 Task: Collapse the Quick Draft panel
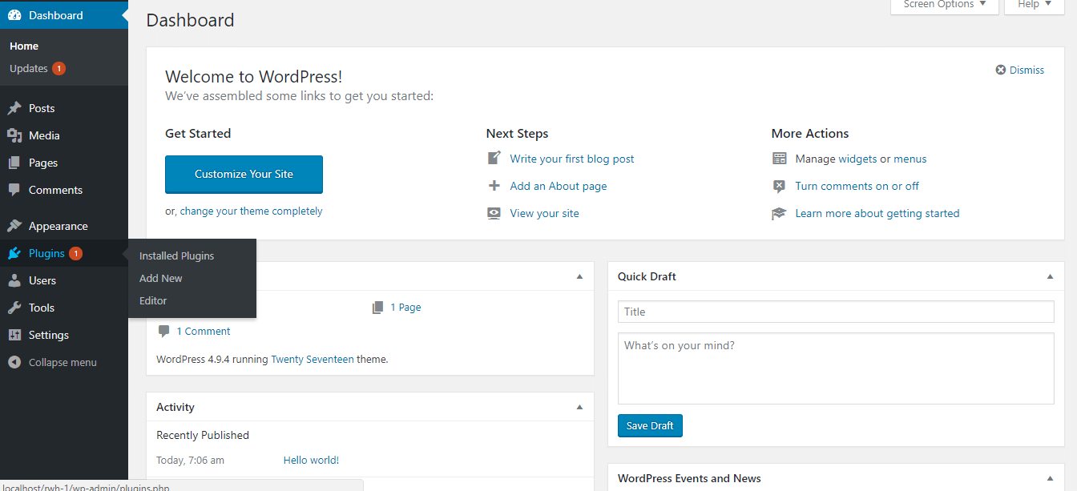coord(1051,276)
